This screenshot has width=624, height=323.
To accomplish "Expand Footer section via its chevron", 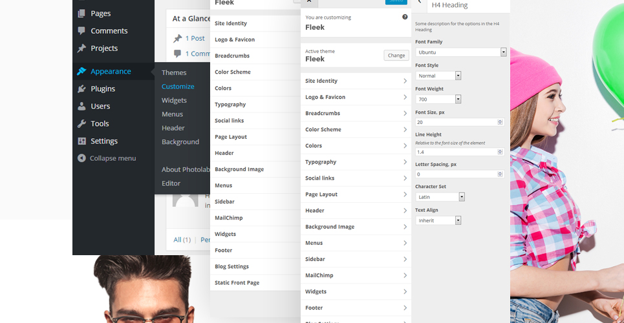I will (405, 308).
